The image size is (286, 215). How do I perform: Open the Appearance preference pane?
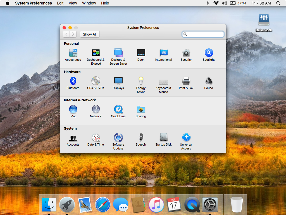(73, 53)
